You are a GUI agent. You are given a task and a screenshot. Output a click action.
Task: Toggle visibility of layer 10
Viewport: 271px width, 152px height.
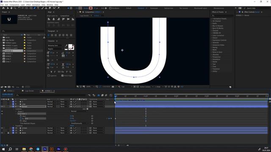[2, 128]
